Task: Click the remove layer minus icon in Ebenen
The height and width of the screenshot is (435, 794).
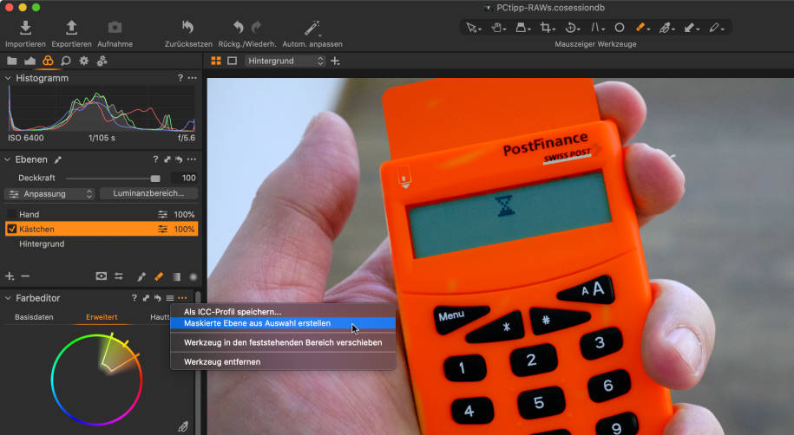Action: [25, 276]
